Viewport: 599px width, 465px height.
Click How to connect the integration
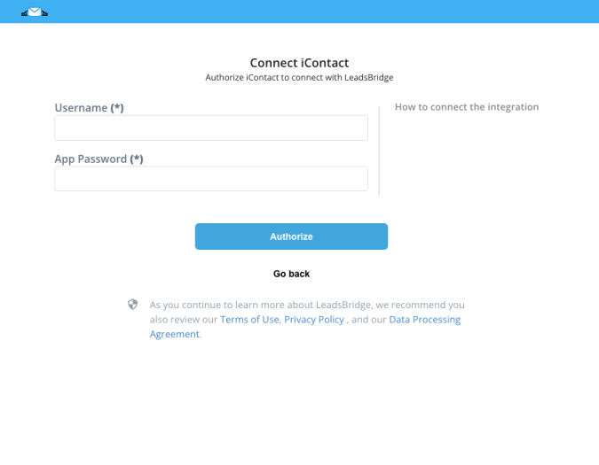[467, 107]
